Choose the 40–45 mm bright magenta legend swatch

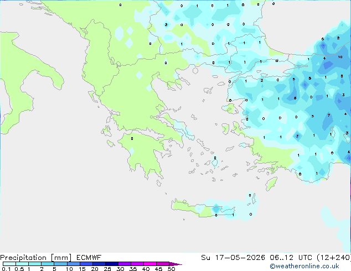coord(150,264)
